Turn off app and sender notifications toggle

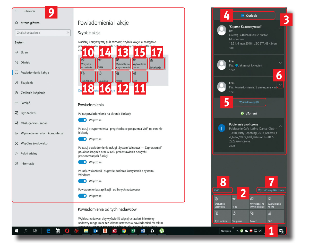[x=82, y=196]
